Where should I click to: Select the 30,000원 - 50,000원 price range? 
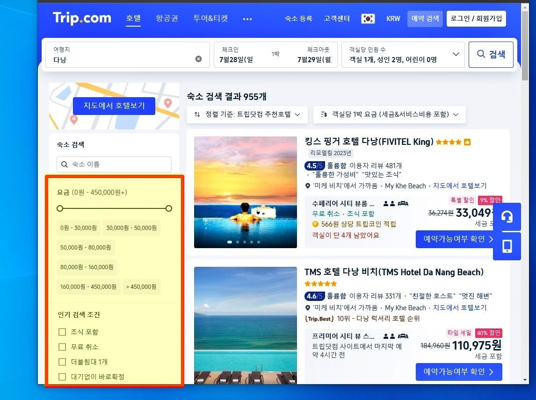(x=131, y=228)
